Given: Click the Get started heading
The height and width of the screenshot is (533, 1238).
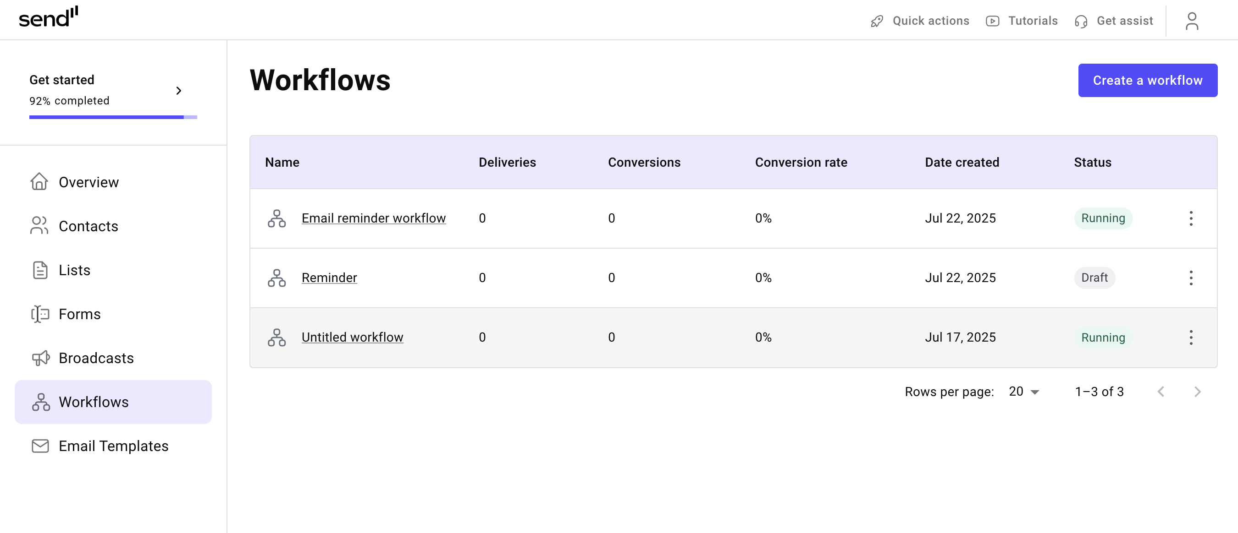Looking at the screenshot, I should 62,80.
